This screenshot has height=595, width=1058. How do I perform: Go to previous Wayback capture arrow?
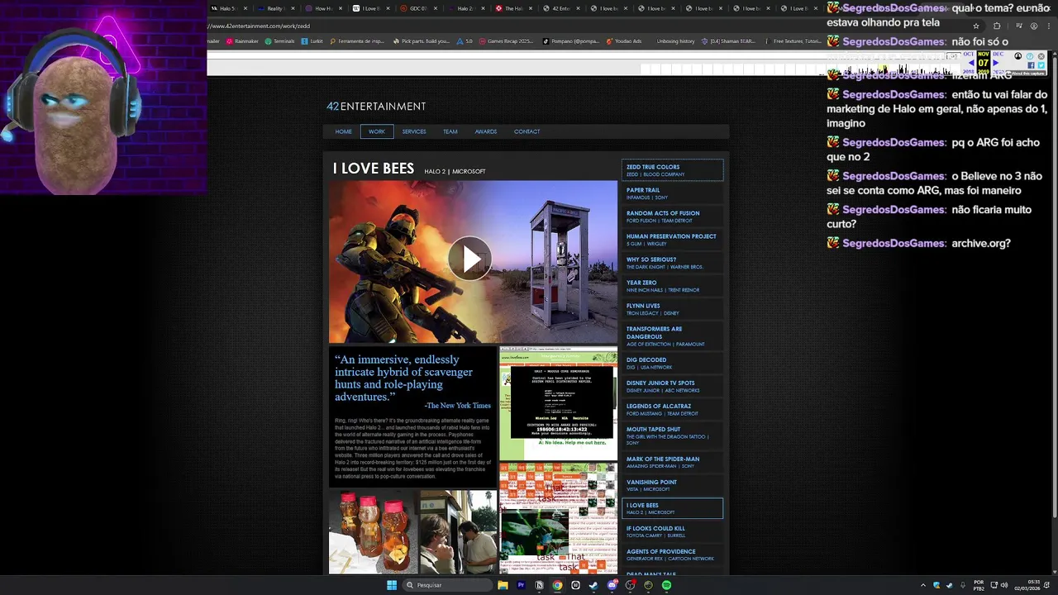pos(972,64)
